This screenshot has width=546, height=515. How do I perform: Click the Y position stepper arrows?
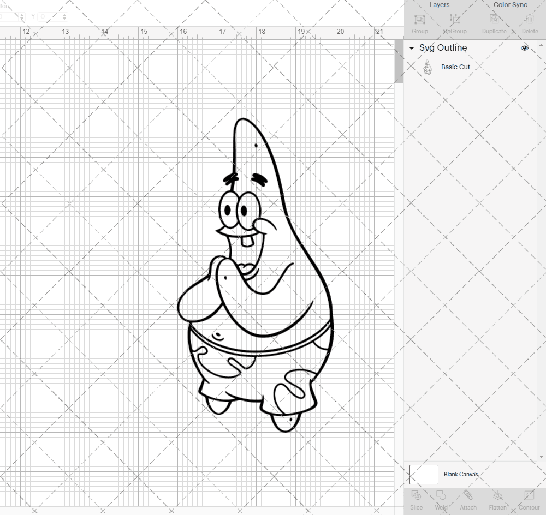tap(64, 16)
